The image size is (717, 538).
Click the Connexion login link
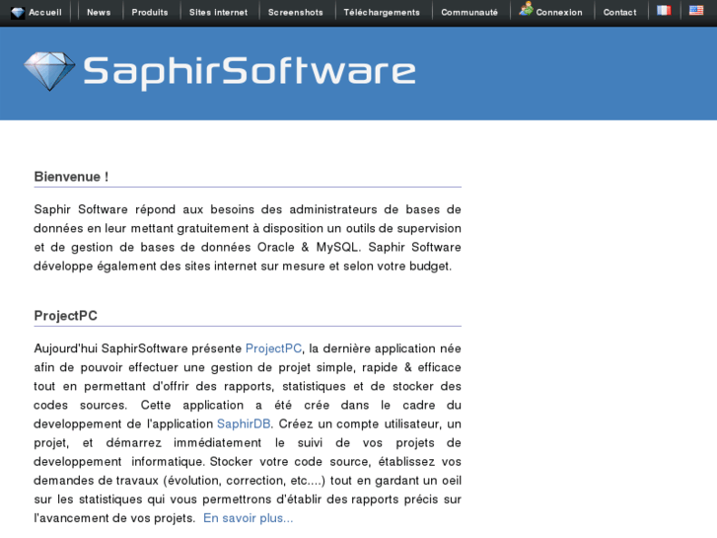click(x=559, y=13)
